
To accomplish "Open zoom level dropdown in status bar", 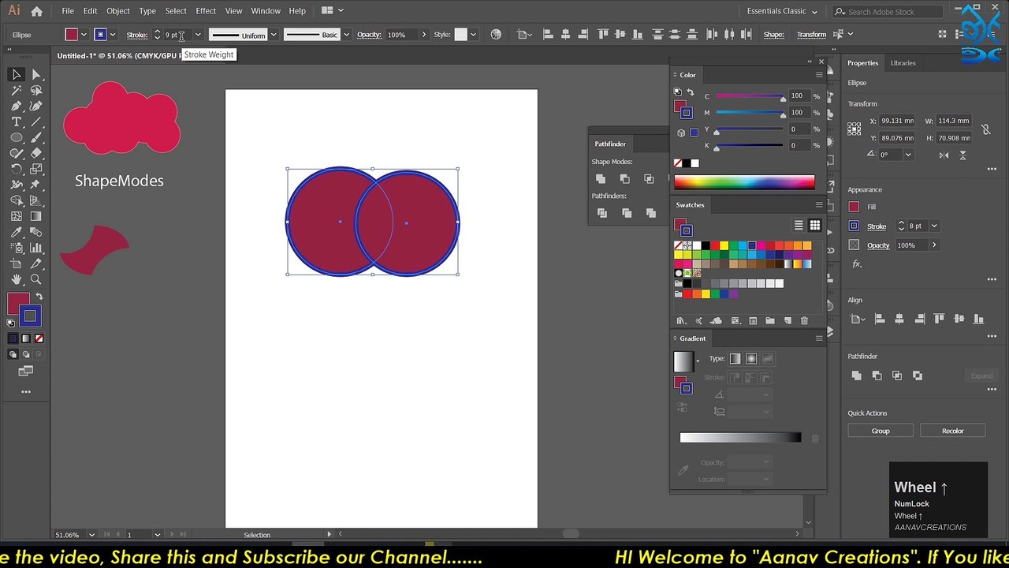I will (x=92, y=535).
